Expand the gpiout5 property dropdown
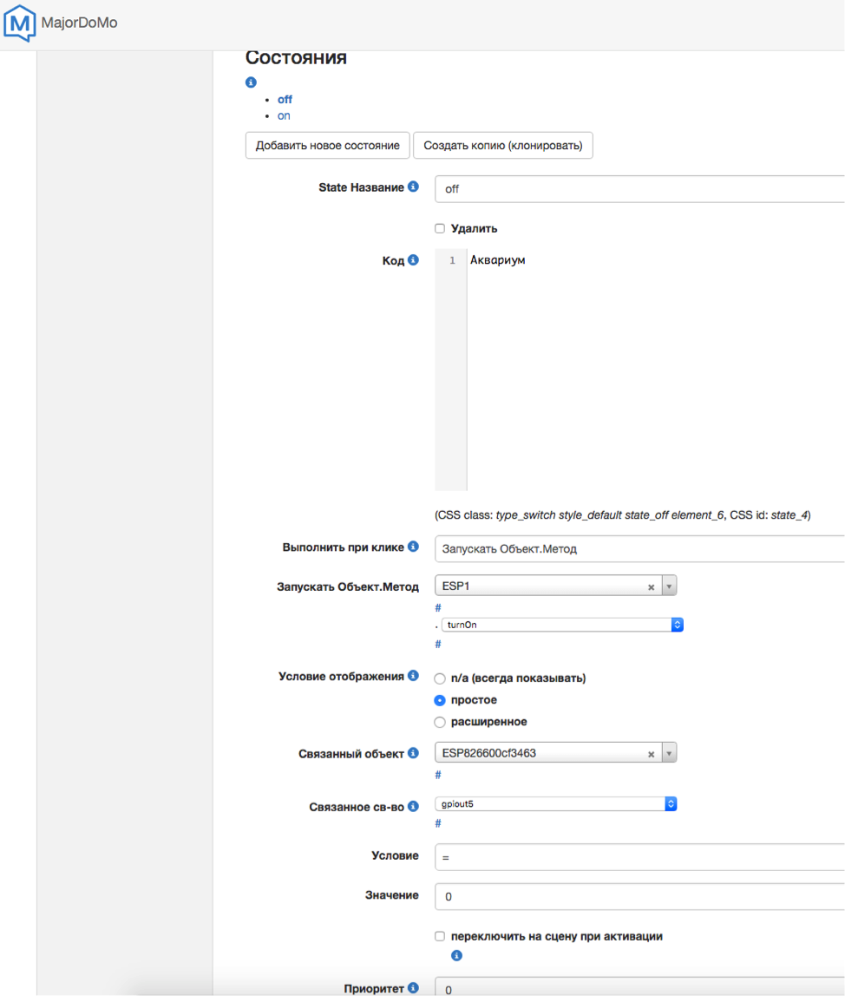 click(x=555, y=804)
